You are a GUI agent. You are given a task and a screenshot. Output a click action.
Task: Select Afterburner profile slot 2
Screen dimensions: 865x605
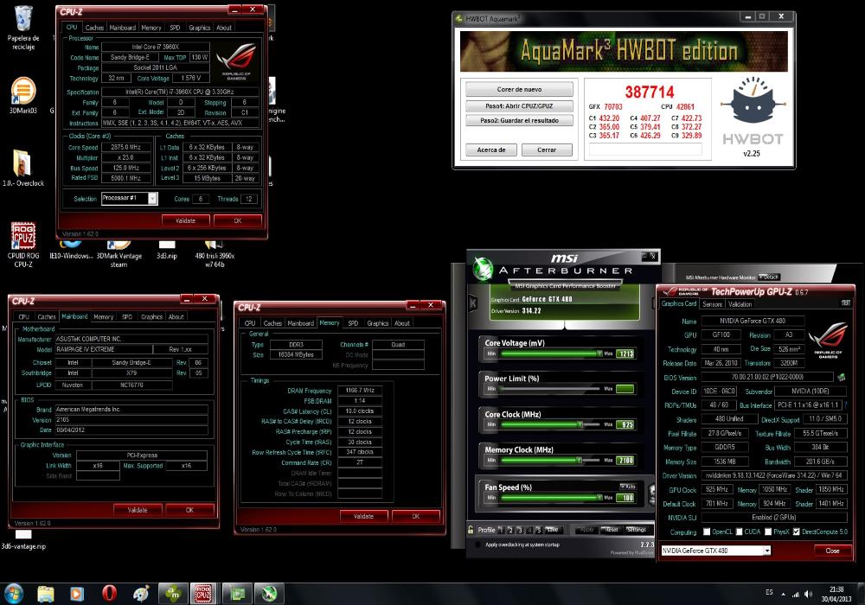click(510, 530)
